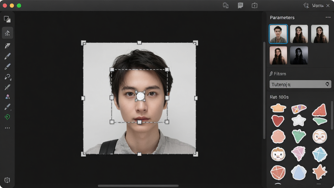The height and width of the screenshot is (188, 334).
Task: Insert the pale blue cone sticker
Action: point(299,172)
